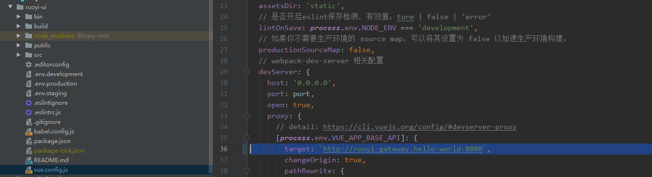The image size is (652, 177).
Task: Fold the proxy block at line 33
Action: (247, 116)
